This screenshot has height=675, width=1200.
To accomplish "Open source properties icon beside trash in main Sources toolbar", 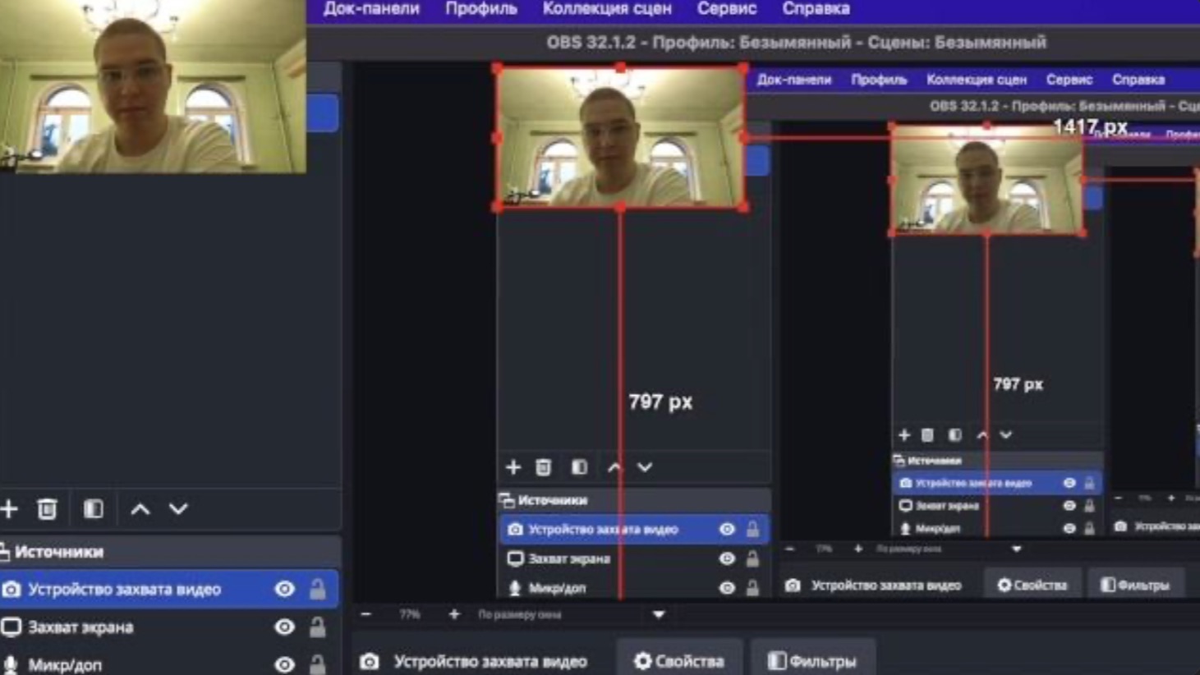I will click(93, 509).
